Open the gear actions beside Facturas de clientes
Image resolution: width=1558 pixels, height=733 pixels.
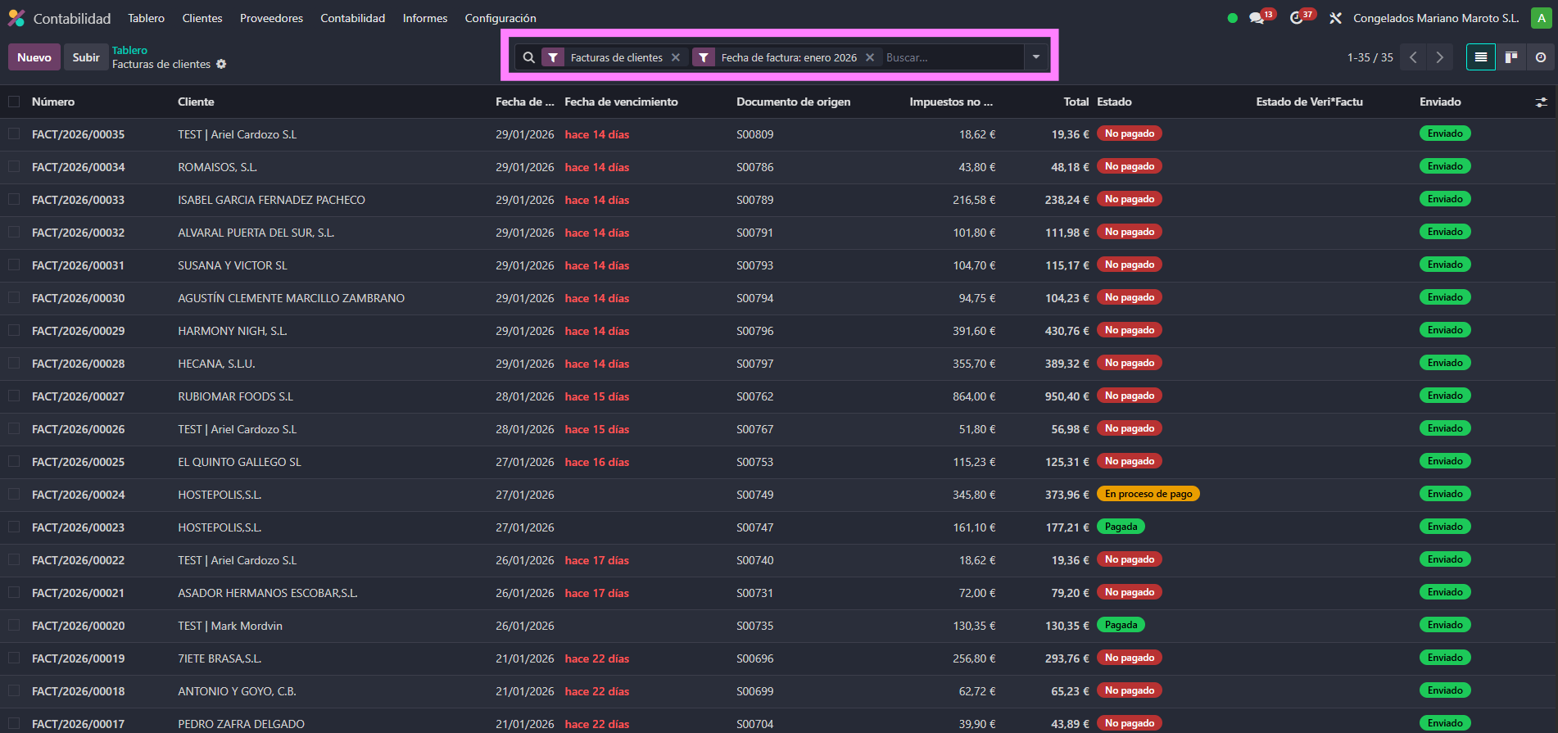[221, 64]
